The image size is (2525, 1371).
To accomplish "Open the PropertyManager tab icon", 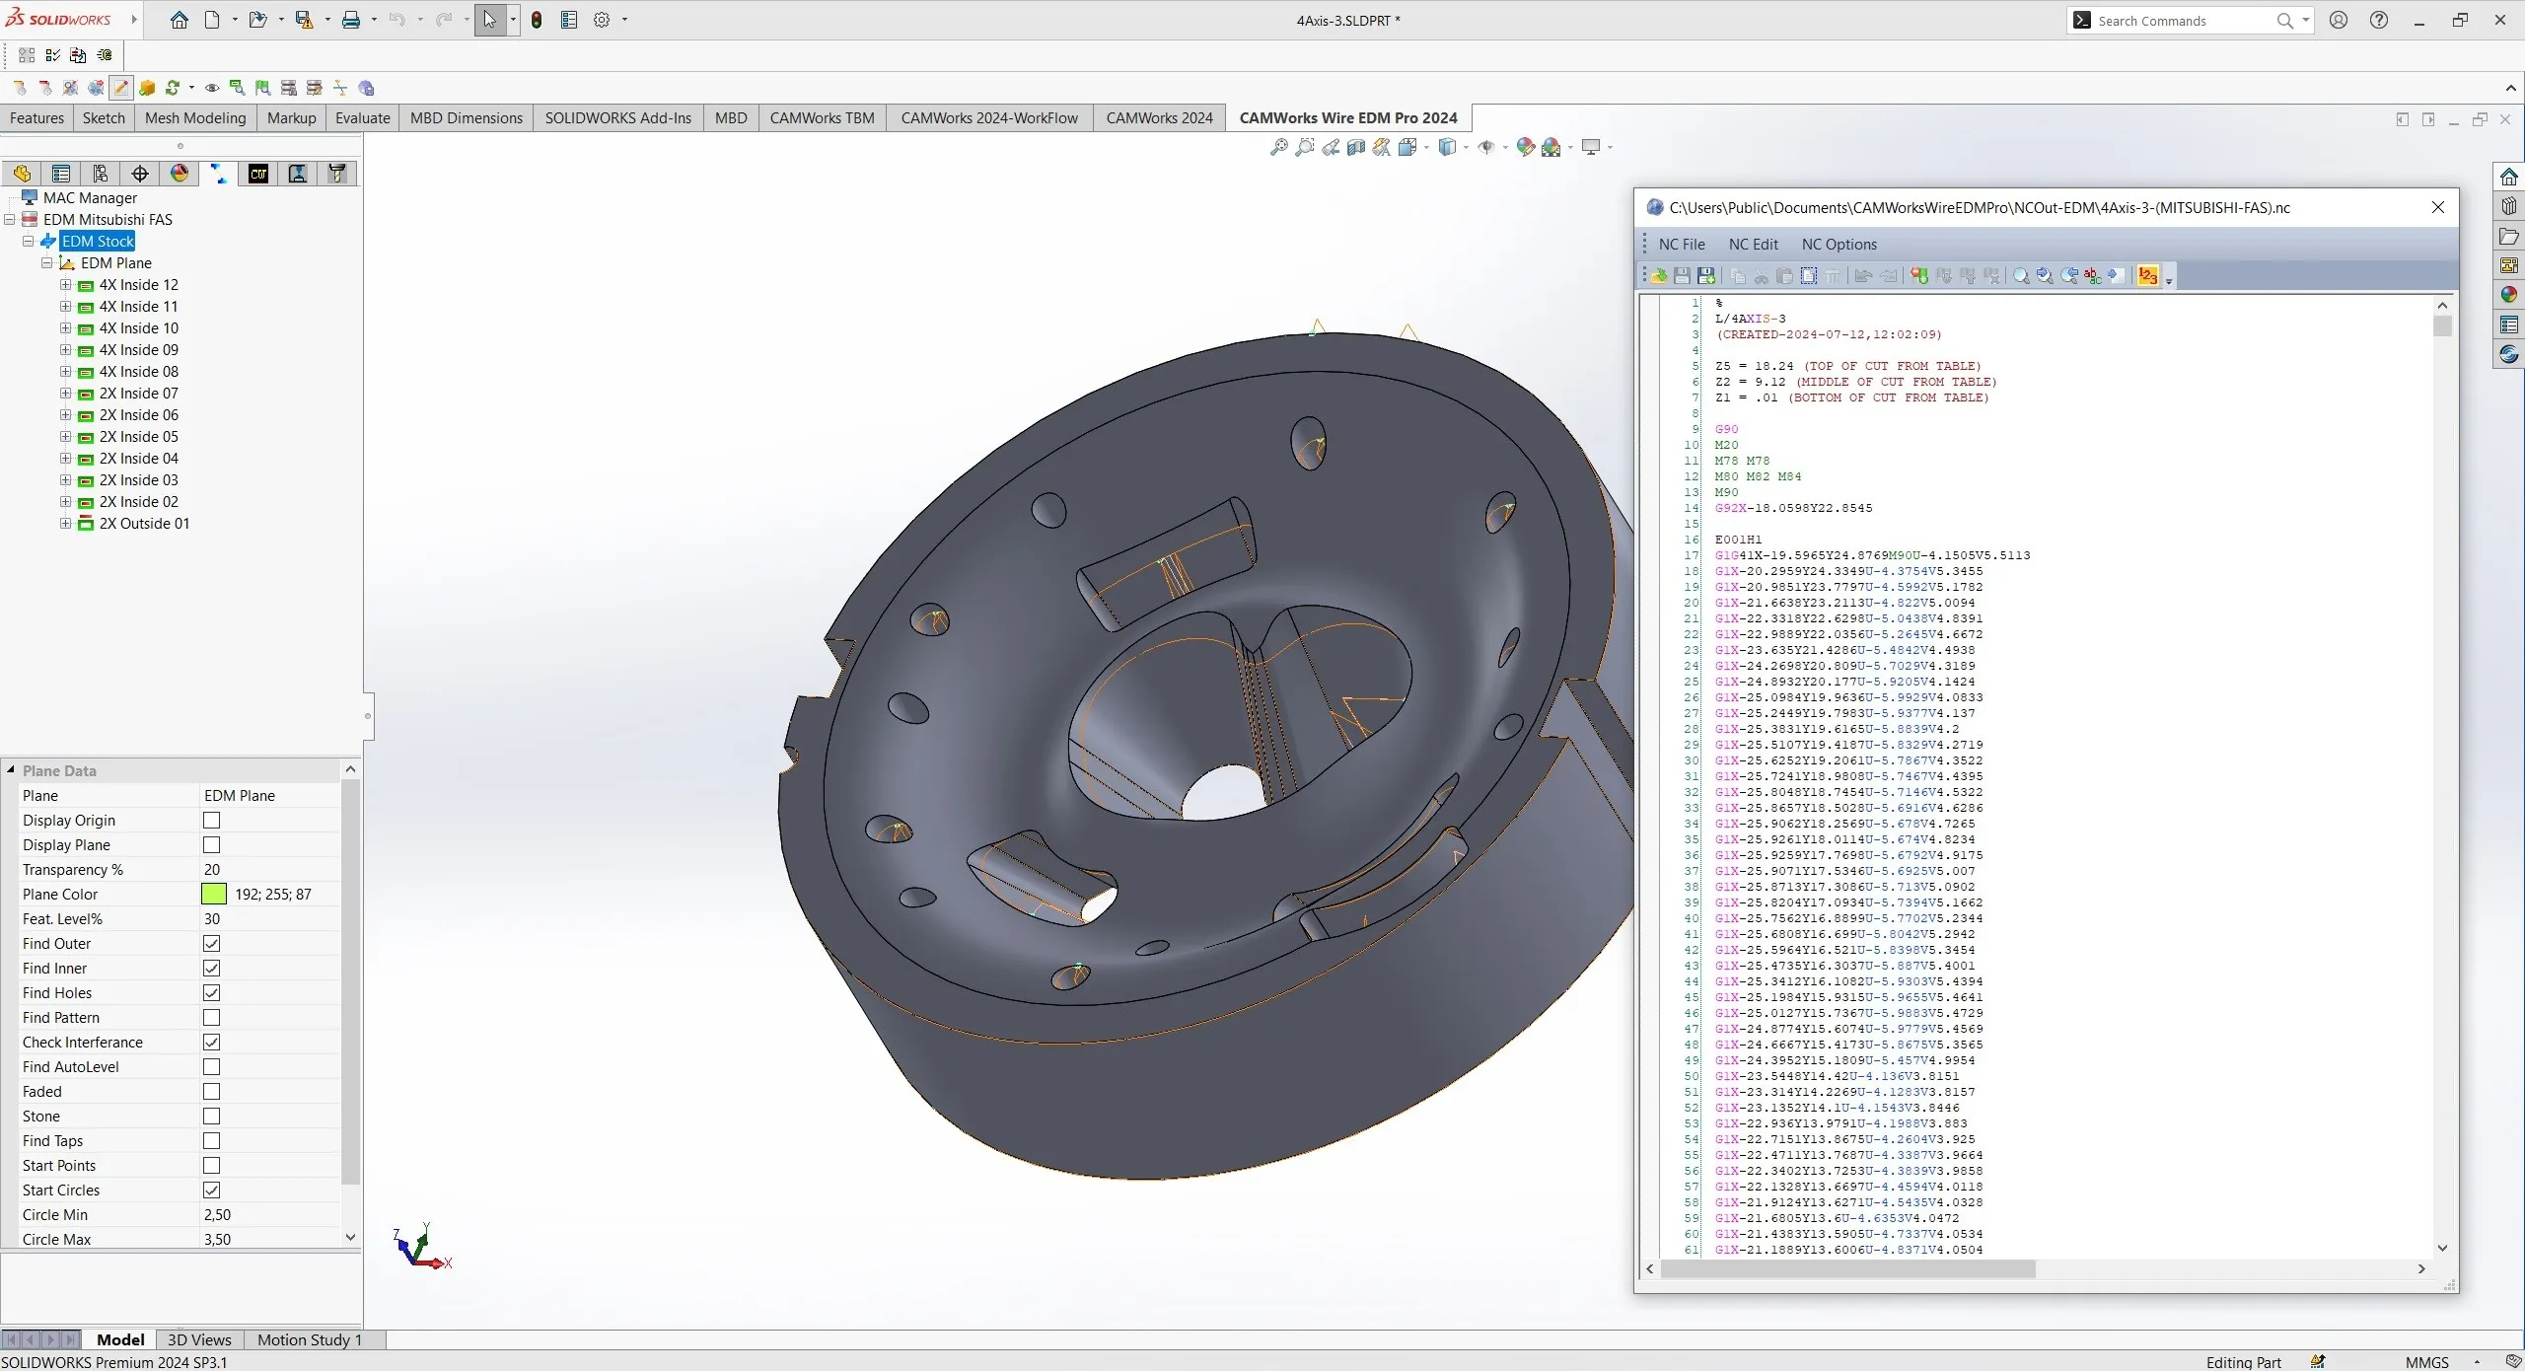I will point(61,174).
